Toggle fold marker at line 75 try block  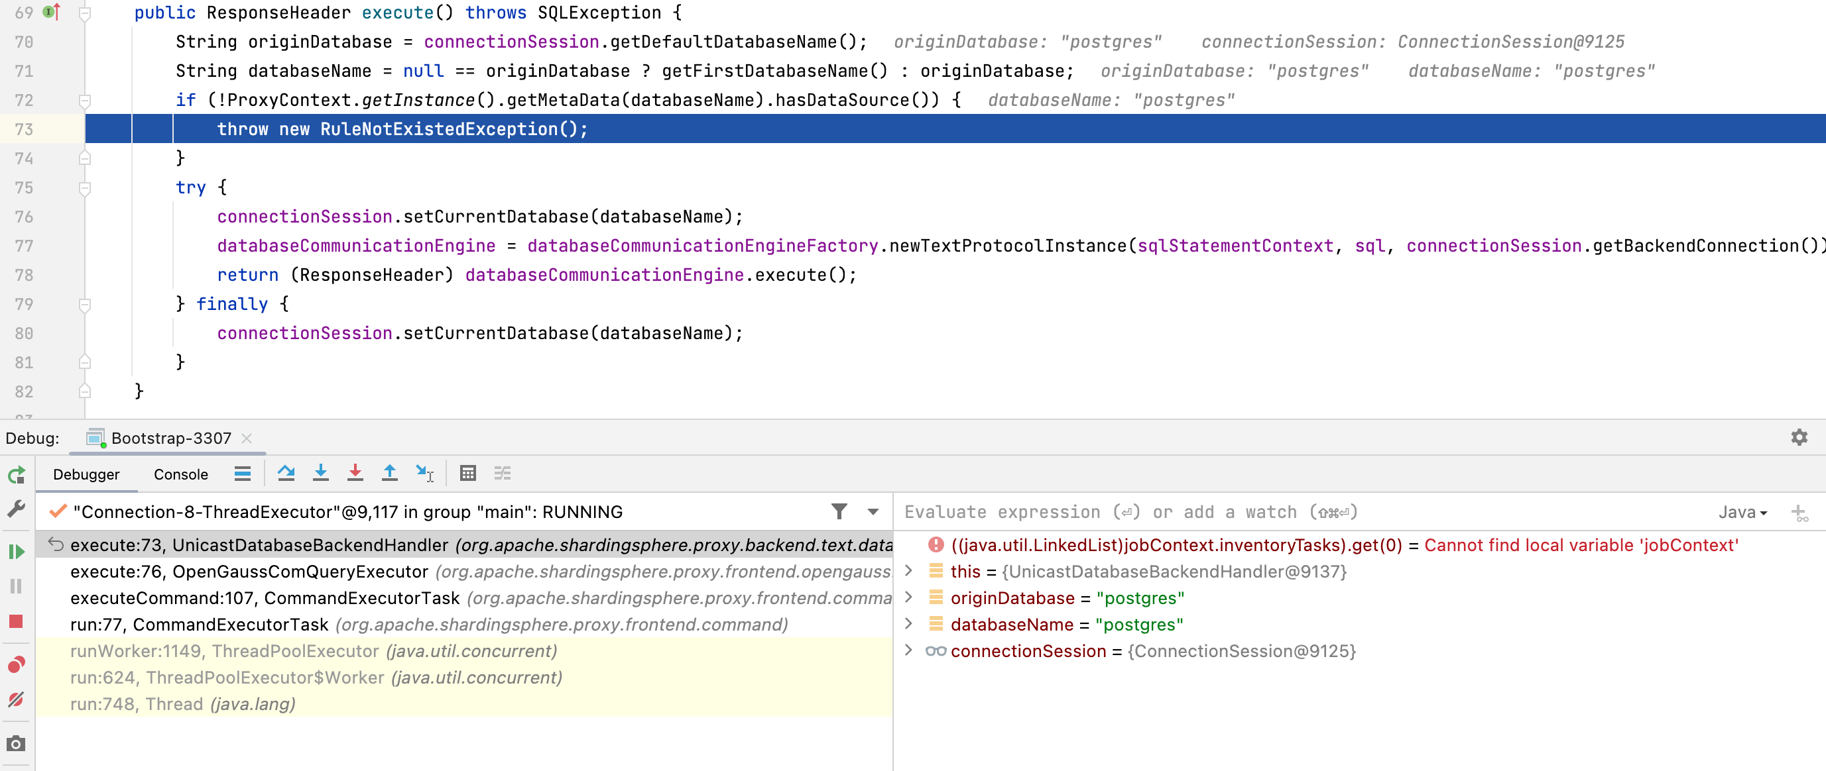85,188
